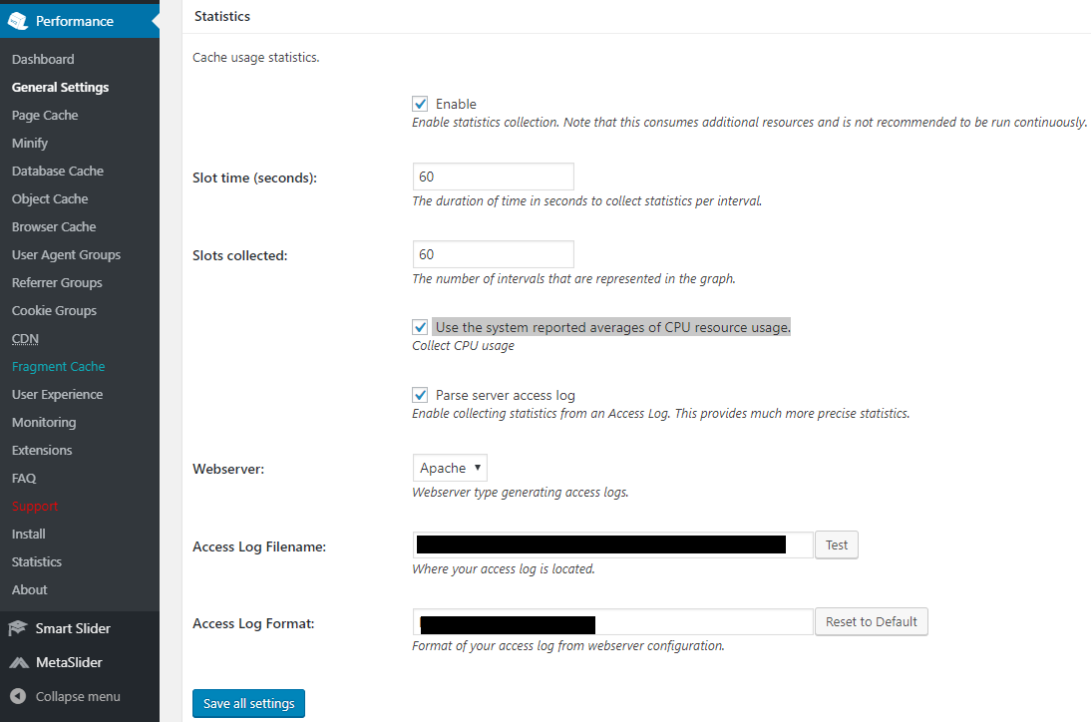Click the 'Webserver:' label

228,469
